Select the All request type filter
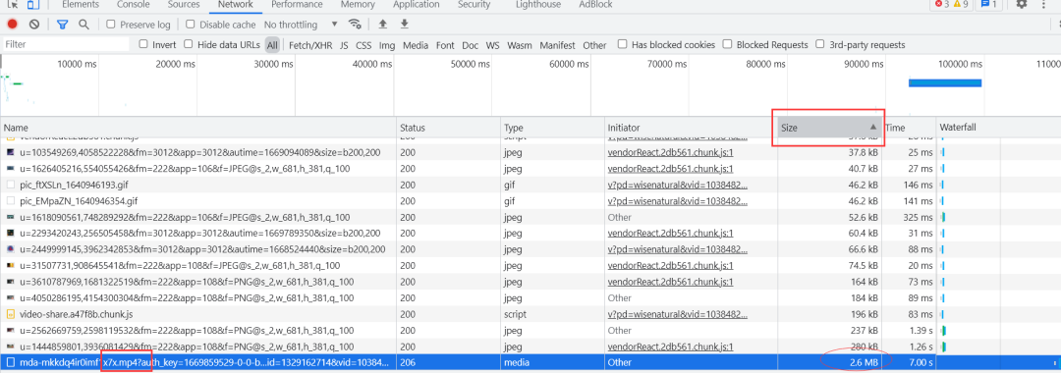 [272, 45]
